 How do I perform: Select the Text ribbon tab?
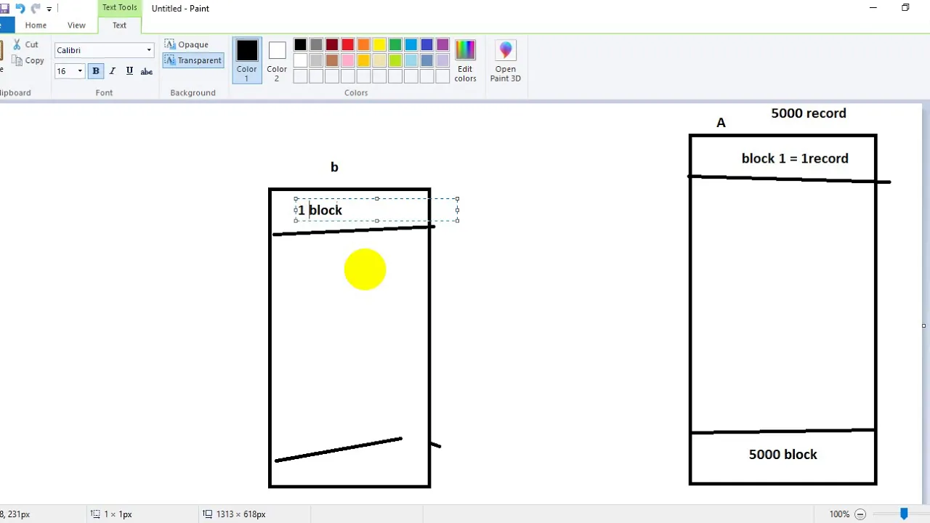point(119,25)
